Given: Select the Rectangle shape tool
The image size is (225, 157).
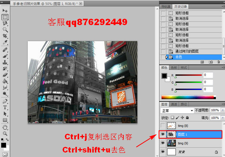Looking at the screenshot, I should pyautogui.click(x=5, y=120).
